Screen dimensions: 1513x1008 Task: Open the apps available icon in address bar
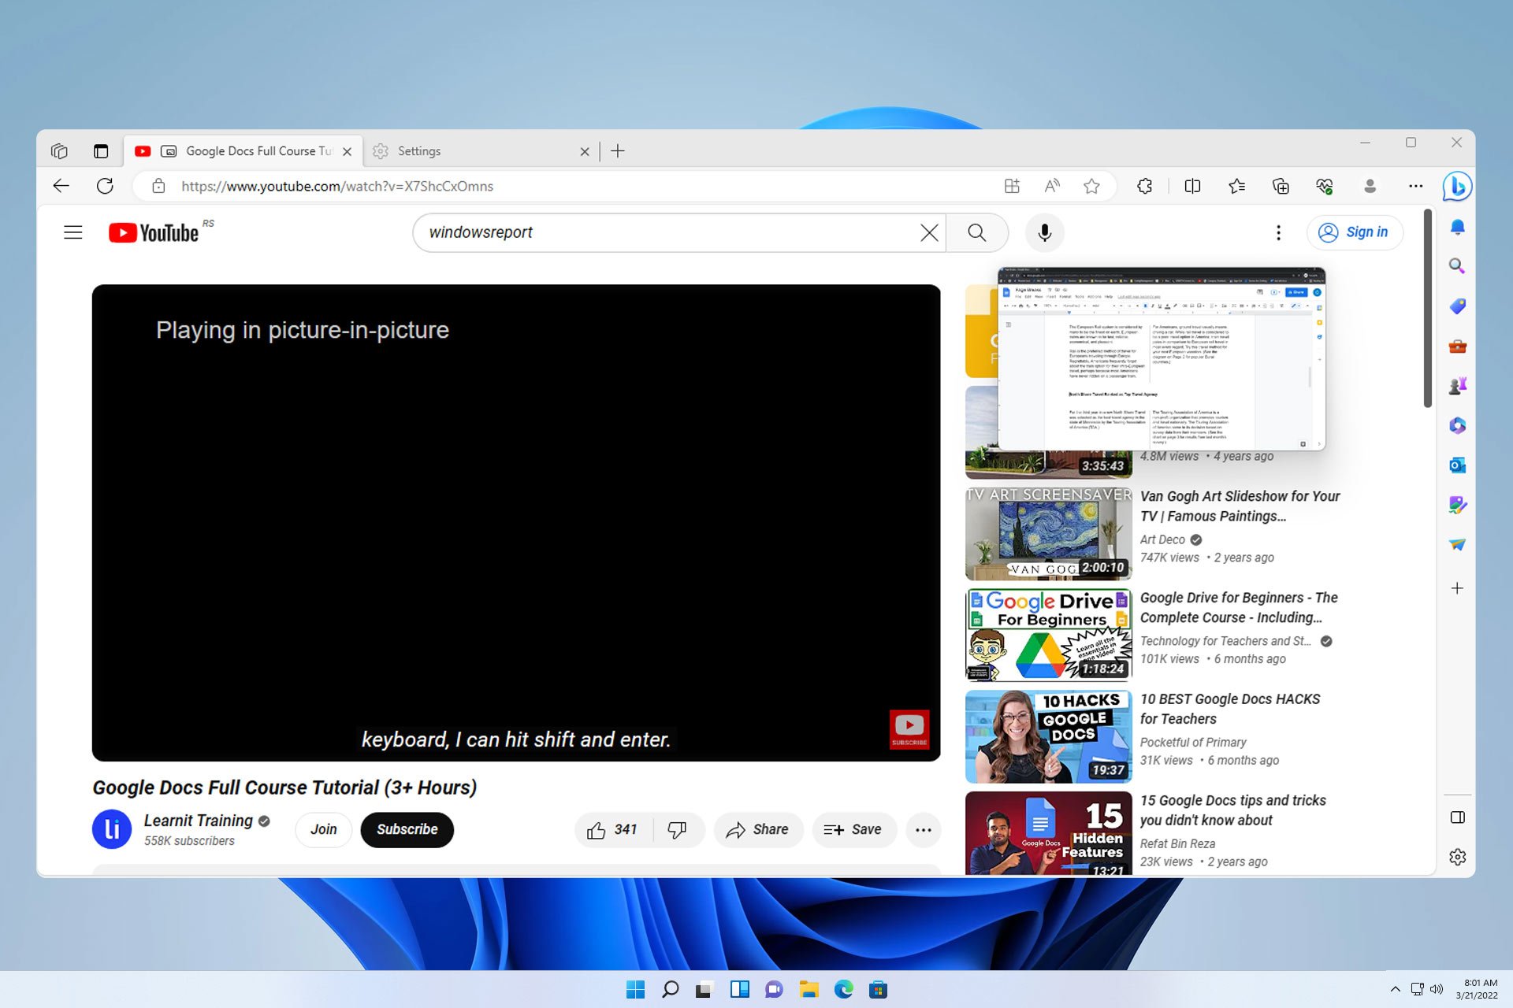1013,187
